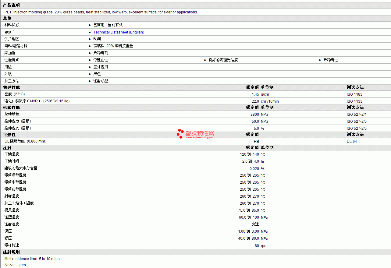Select the "射嘴温度" row label

pos(12,196)
